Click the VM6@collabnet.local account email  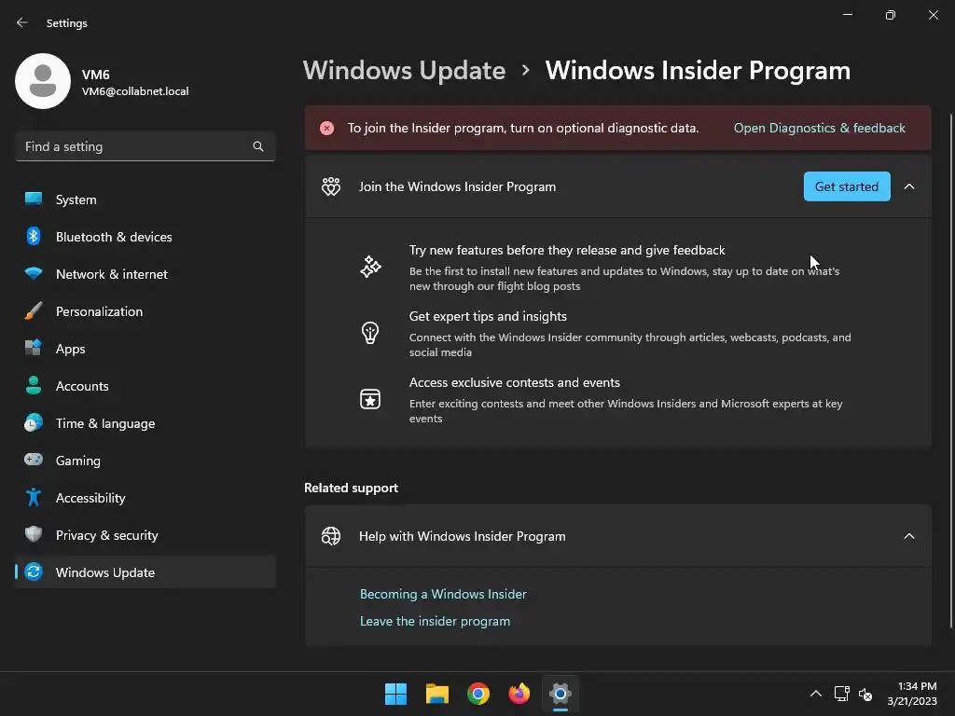point(135,91)
